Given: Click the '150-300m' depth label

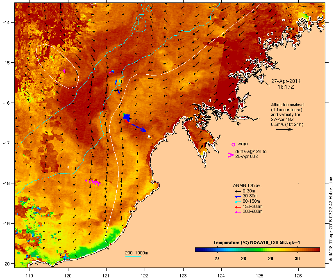Looking at the screenshot, I should (x=252, y=207).
